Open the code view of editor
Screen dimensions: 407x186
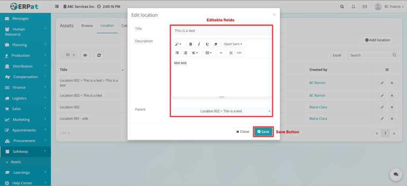[x=239, y=53]
